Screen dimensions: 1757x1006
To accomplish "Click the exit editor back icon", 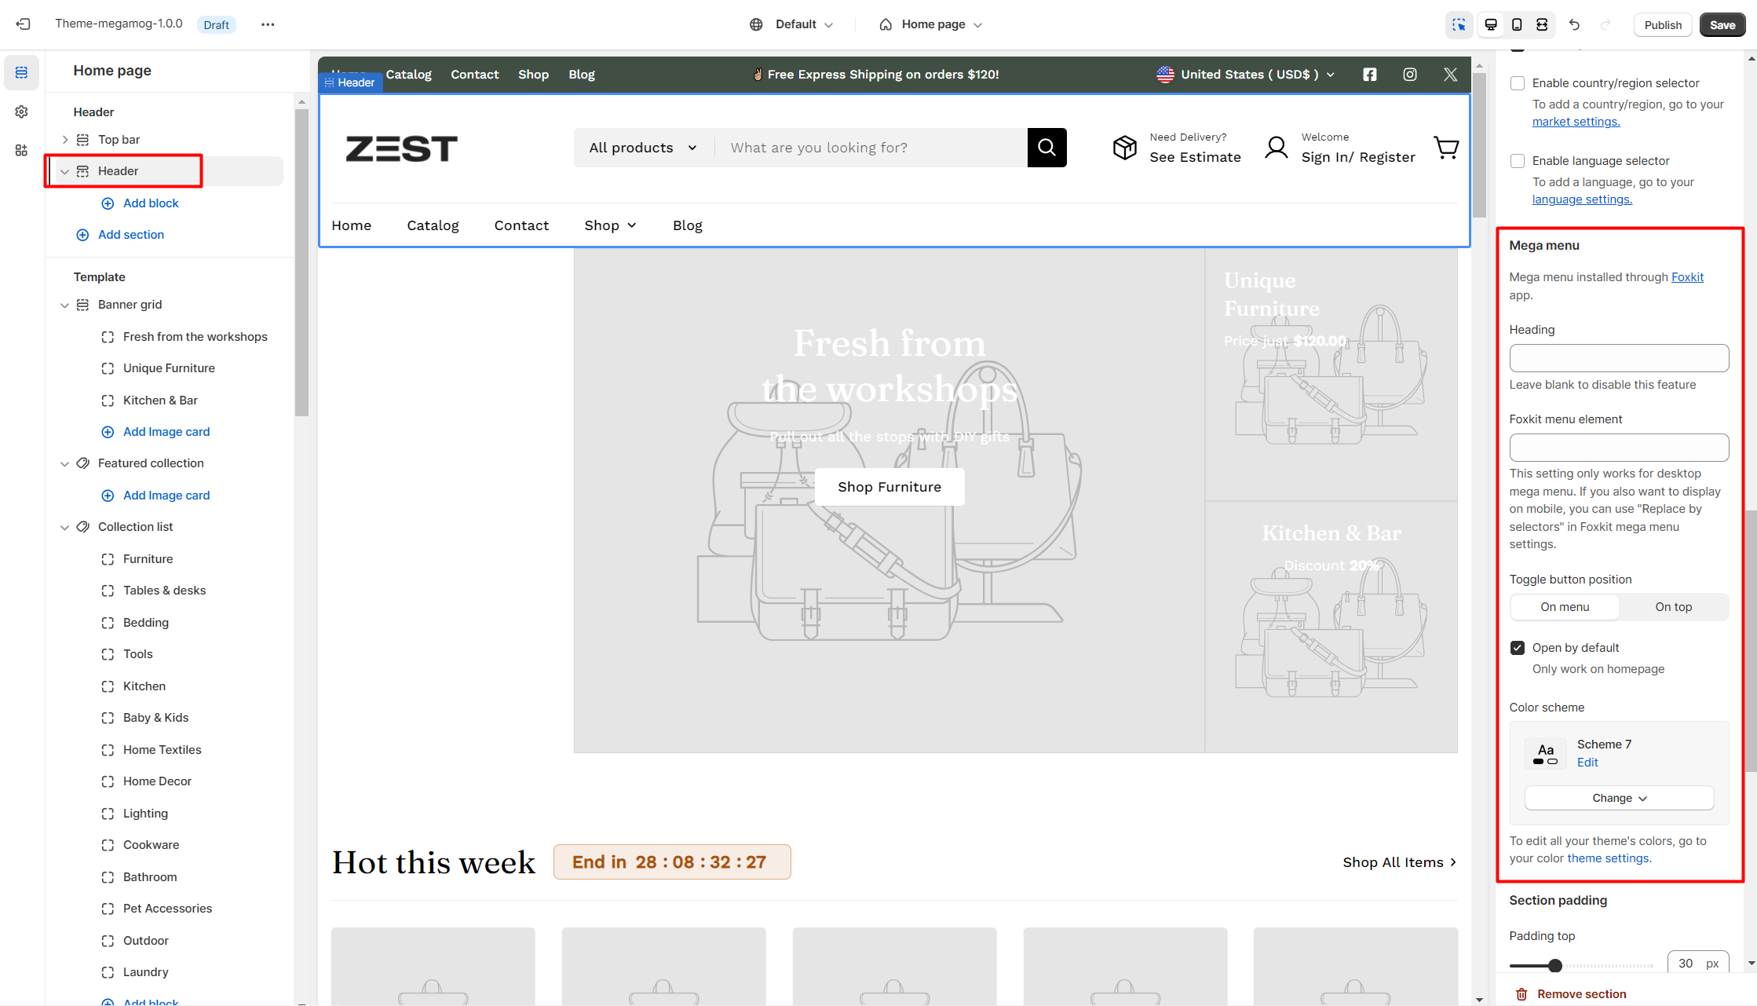I will pos(23,24).
